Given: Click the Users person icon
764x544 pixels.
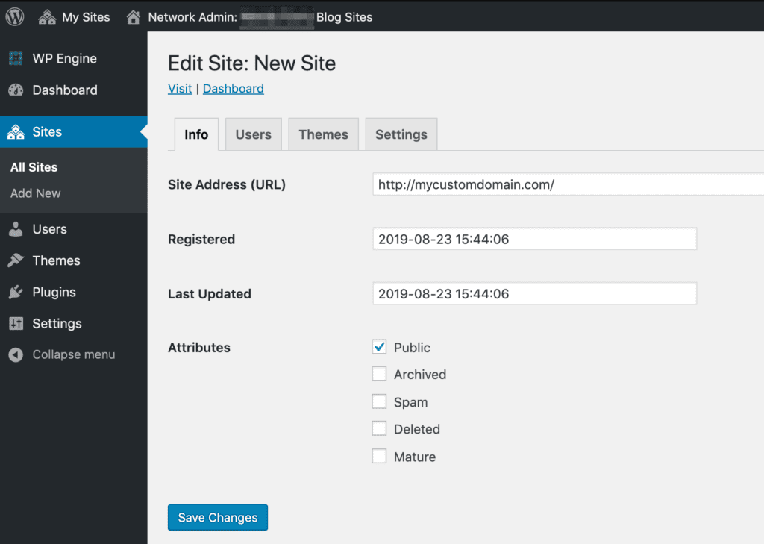Looking at the screenshot, I should pos(16,230).
